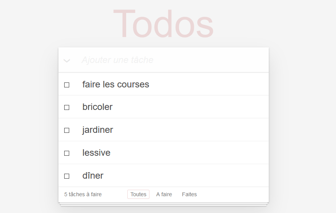Click the 'jardiner' task label
This screenshot has width=336, height=213.
97,130
